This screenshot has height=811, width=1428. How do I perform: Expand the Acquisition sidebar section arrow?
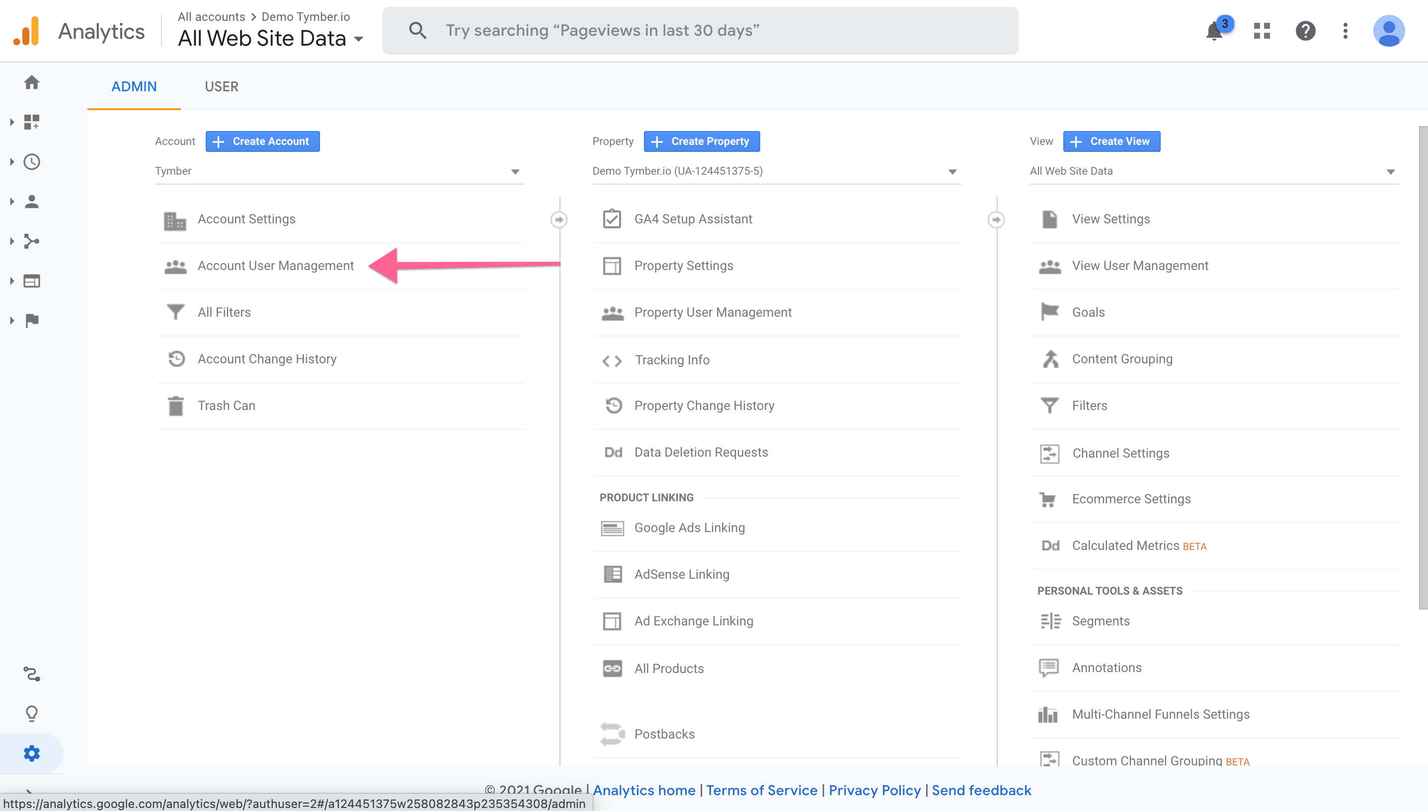[x=12, y=242]
